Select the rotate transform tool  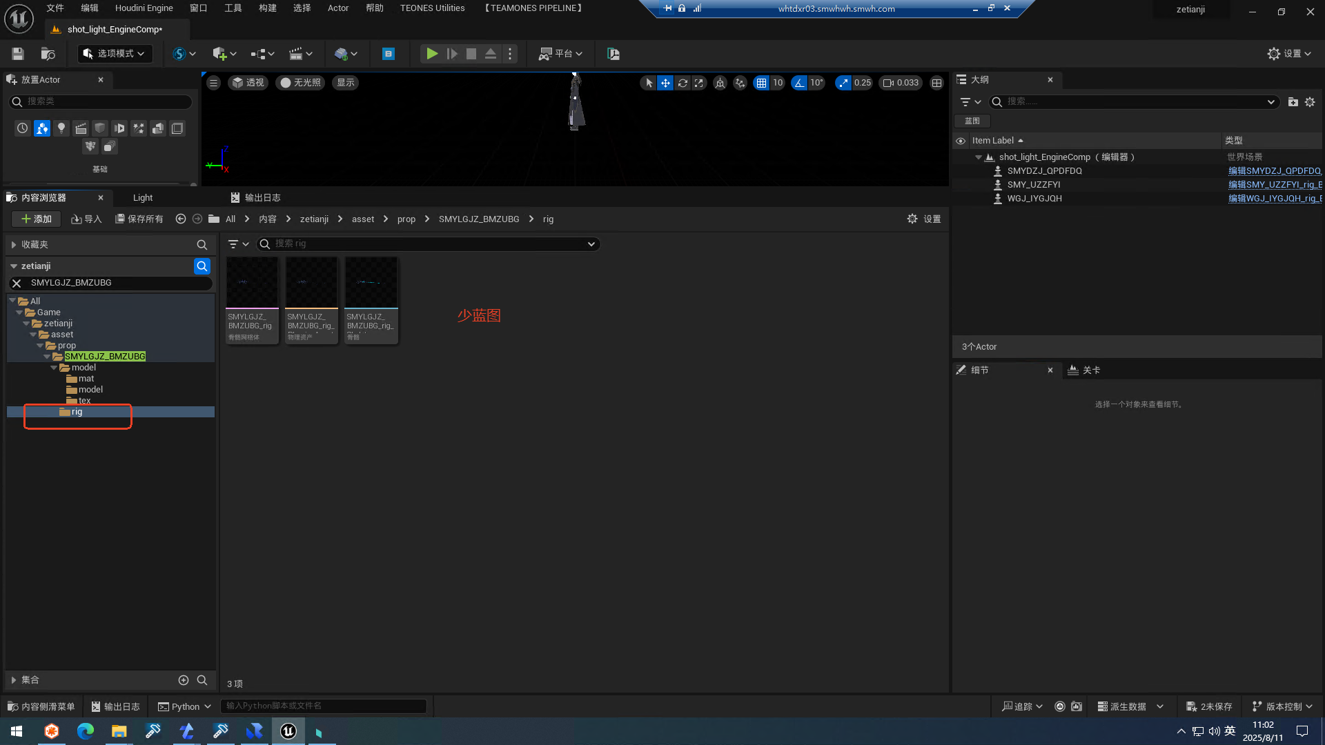pyautogui.click(x=683, y=83)
